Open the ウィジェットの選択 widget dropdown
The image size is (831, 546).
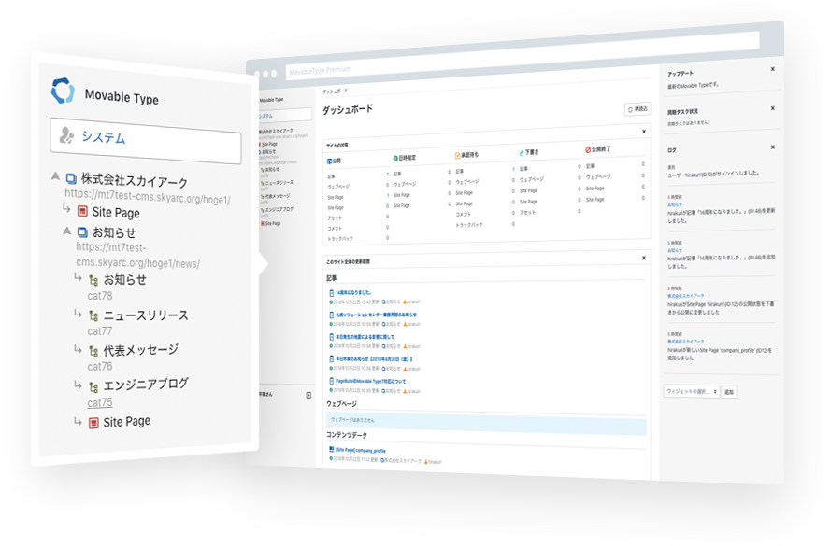691,391
